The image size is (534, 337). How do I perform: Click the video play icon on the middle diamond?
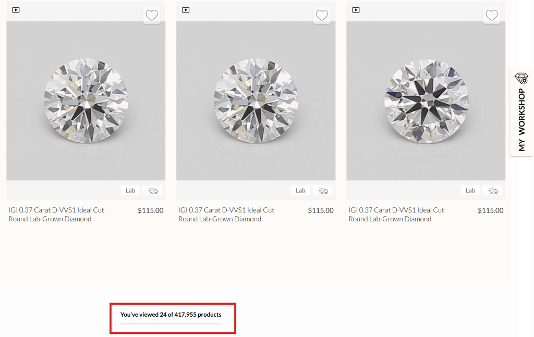coord(186,9)
